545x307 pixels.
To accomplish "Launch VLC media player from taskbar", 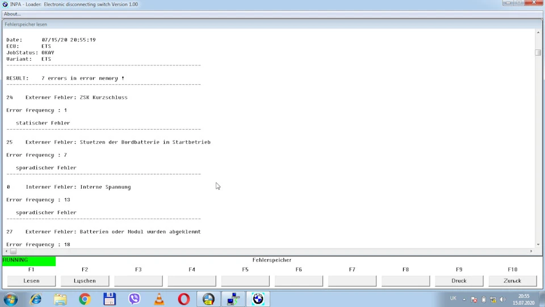I will [159, 300].
